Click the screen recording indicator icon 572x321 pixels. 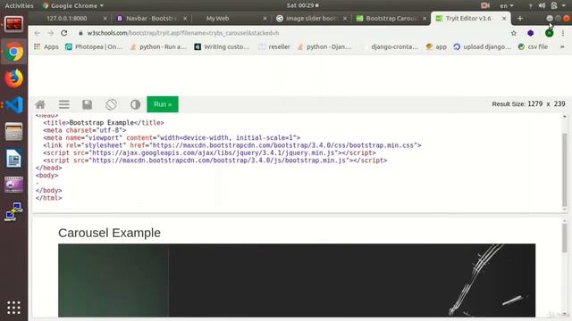pyautogui.click(x=484, y=5)
